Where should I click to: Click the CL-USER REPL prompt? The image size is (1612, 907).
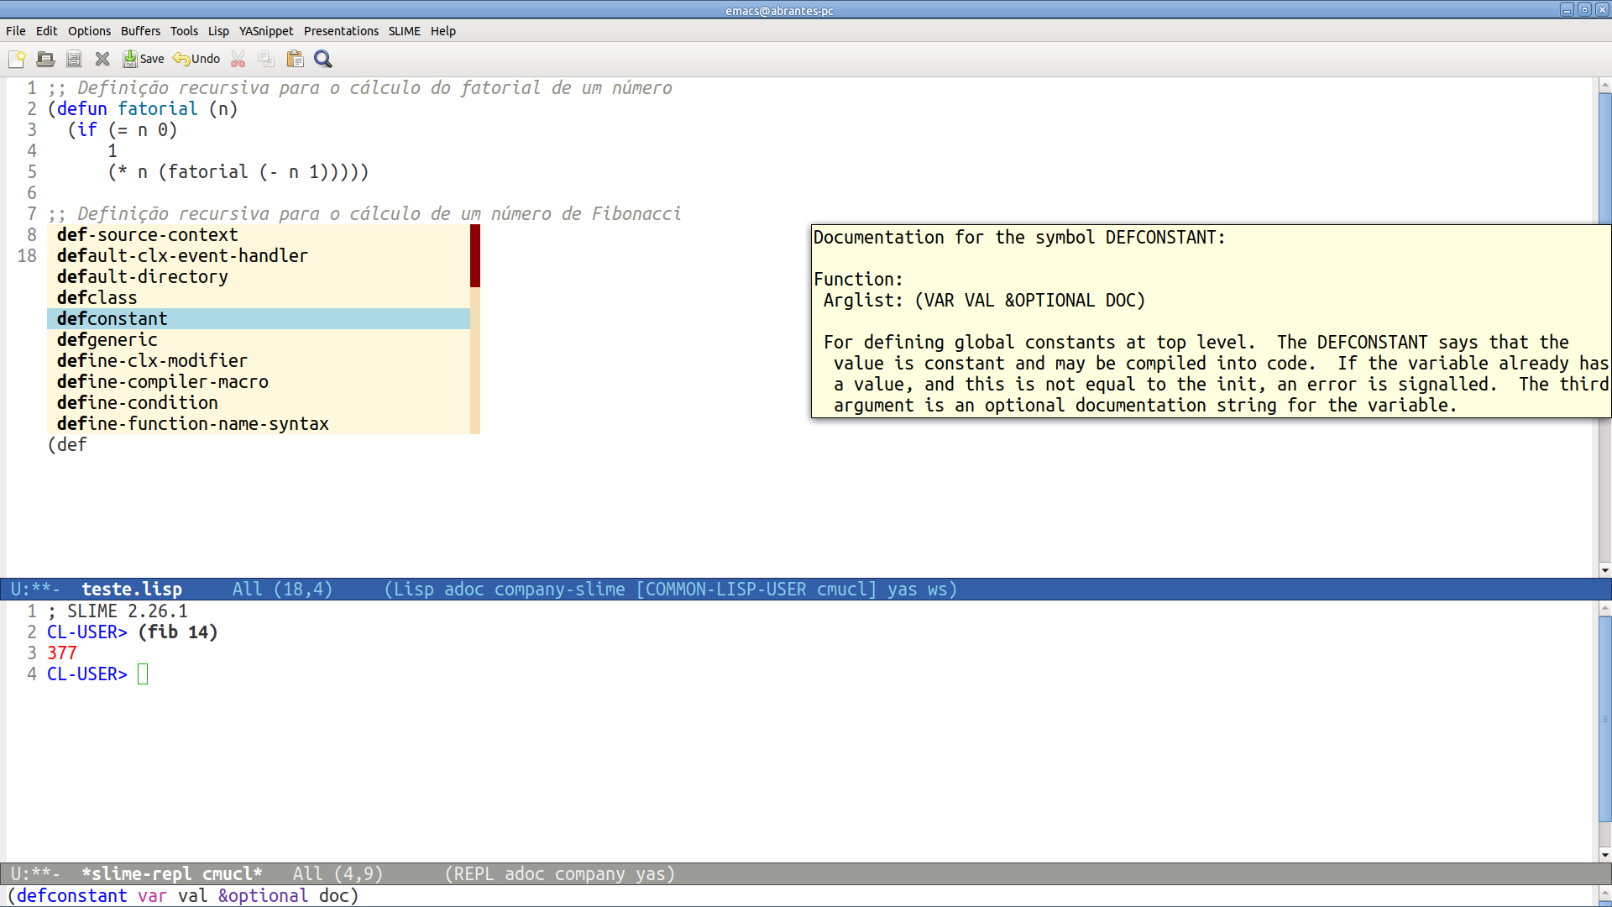(86, 674)
